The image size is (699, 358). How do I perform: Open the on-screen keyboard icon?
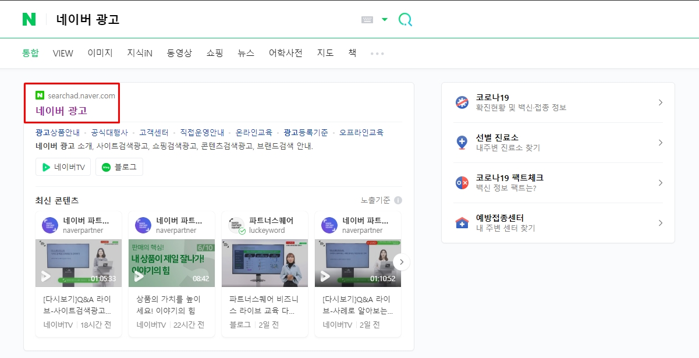point(367,20)
